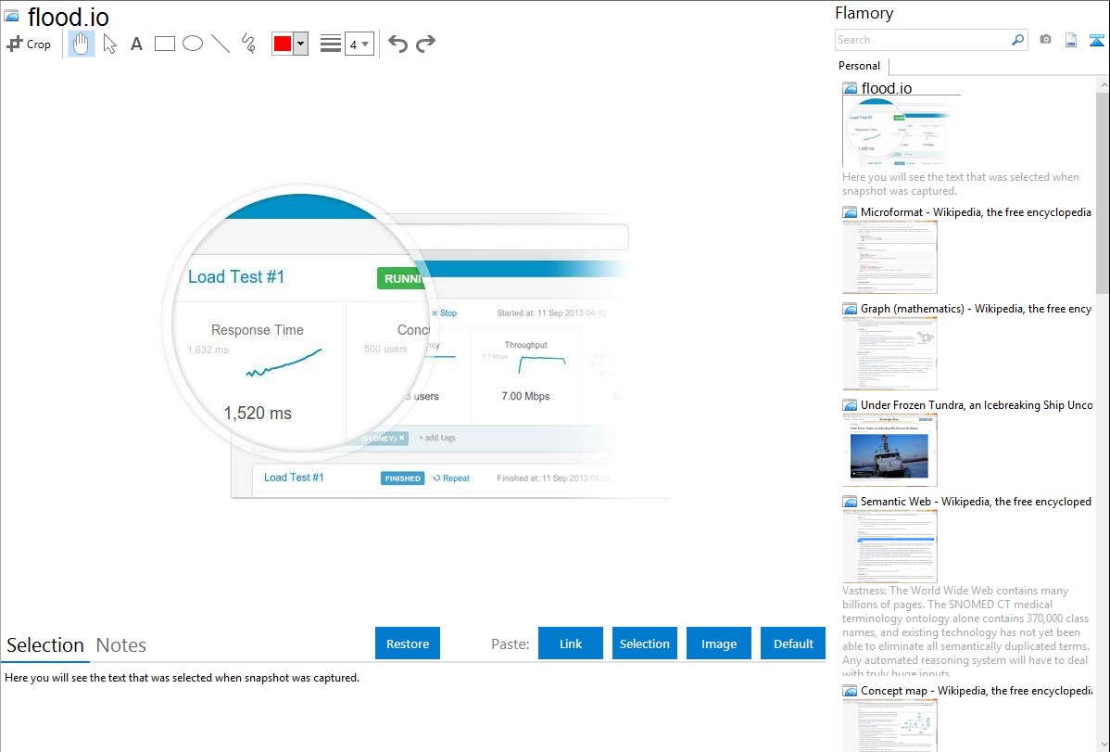
Task: Select the Rectangle shape tool
Action: pos(164,44)
